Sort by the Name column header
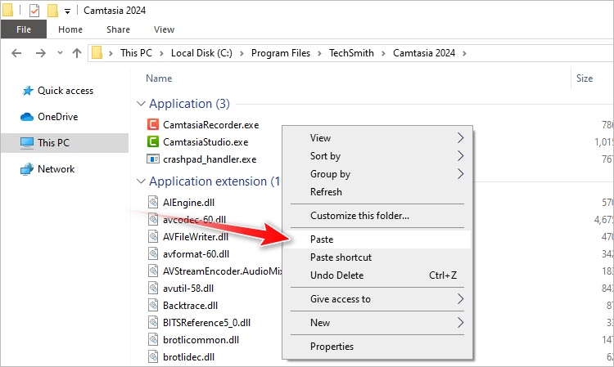Viewport: 614px width, 367px height. pyautogui.click(x=159, y=78)
